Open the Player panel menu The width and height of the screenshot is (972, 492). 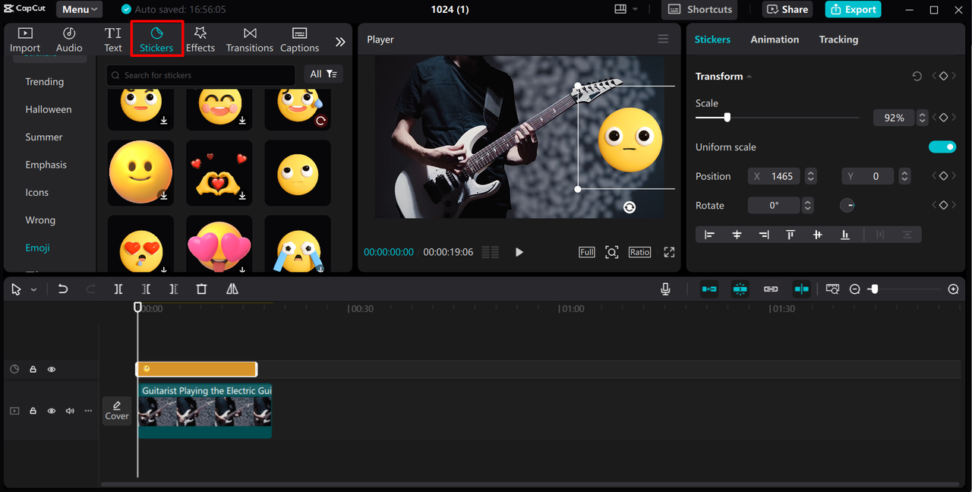663,39
